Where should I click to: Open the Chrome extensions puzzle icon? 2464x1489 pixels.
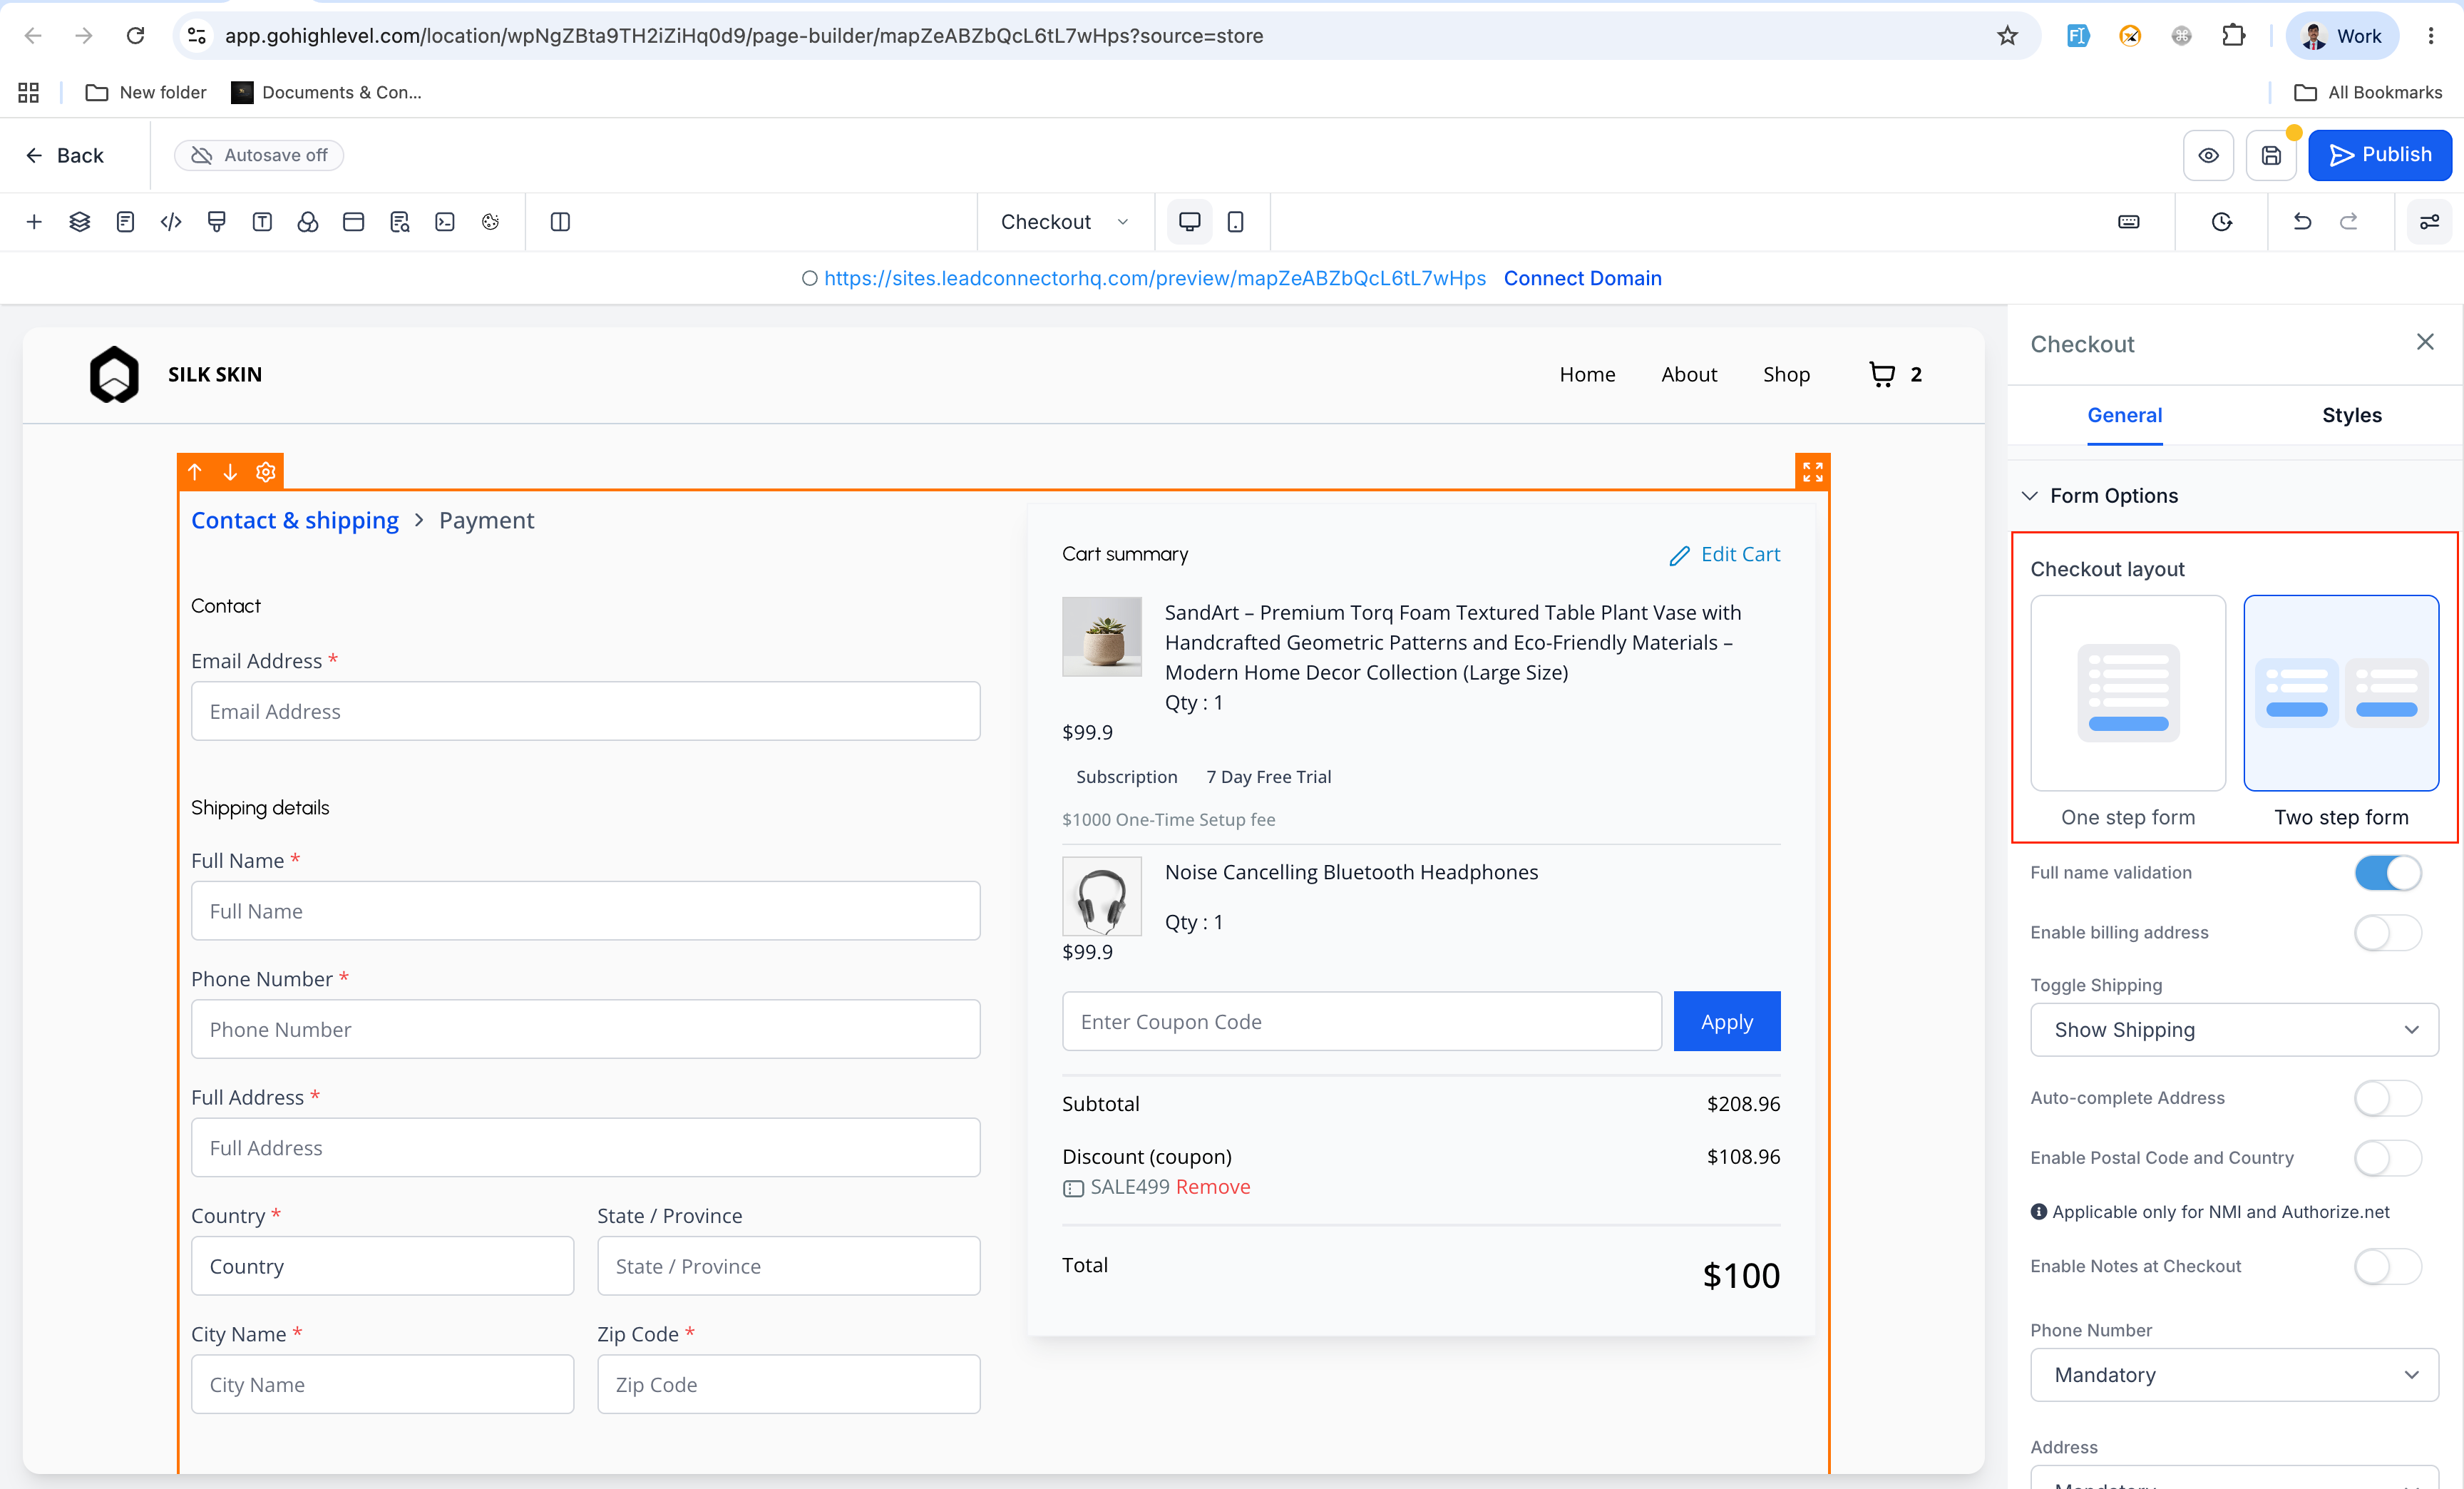pyautogui.click(x=2233, y=36)
